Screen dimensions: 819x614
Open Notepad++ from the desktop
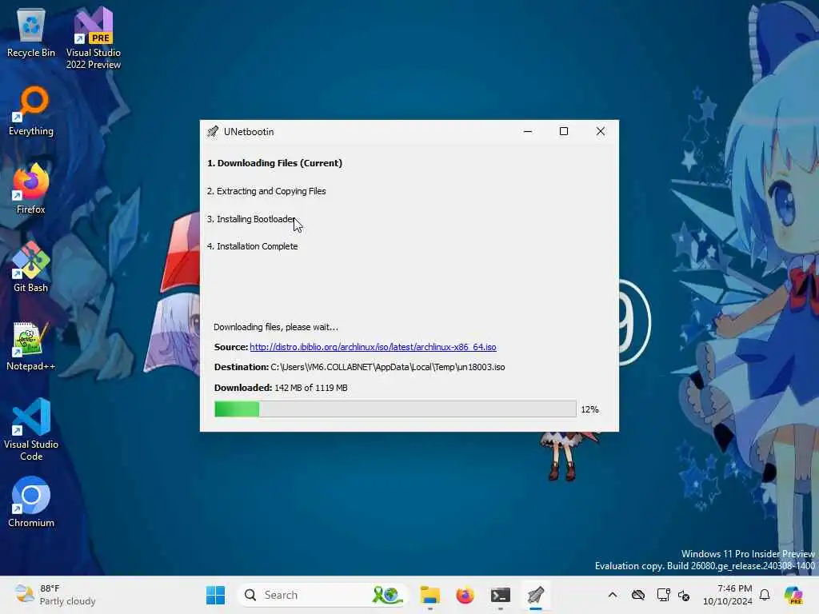31,346
